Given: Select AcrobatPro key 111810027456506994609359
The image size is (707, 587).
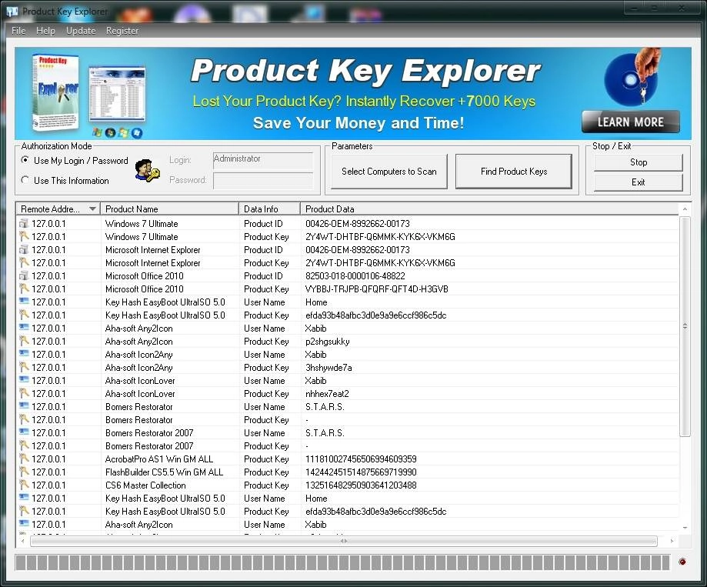Looking at the screenshot, I should tap(361, 459).
